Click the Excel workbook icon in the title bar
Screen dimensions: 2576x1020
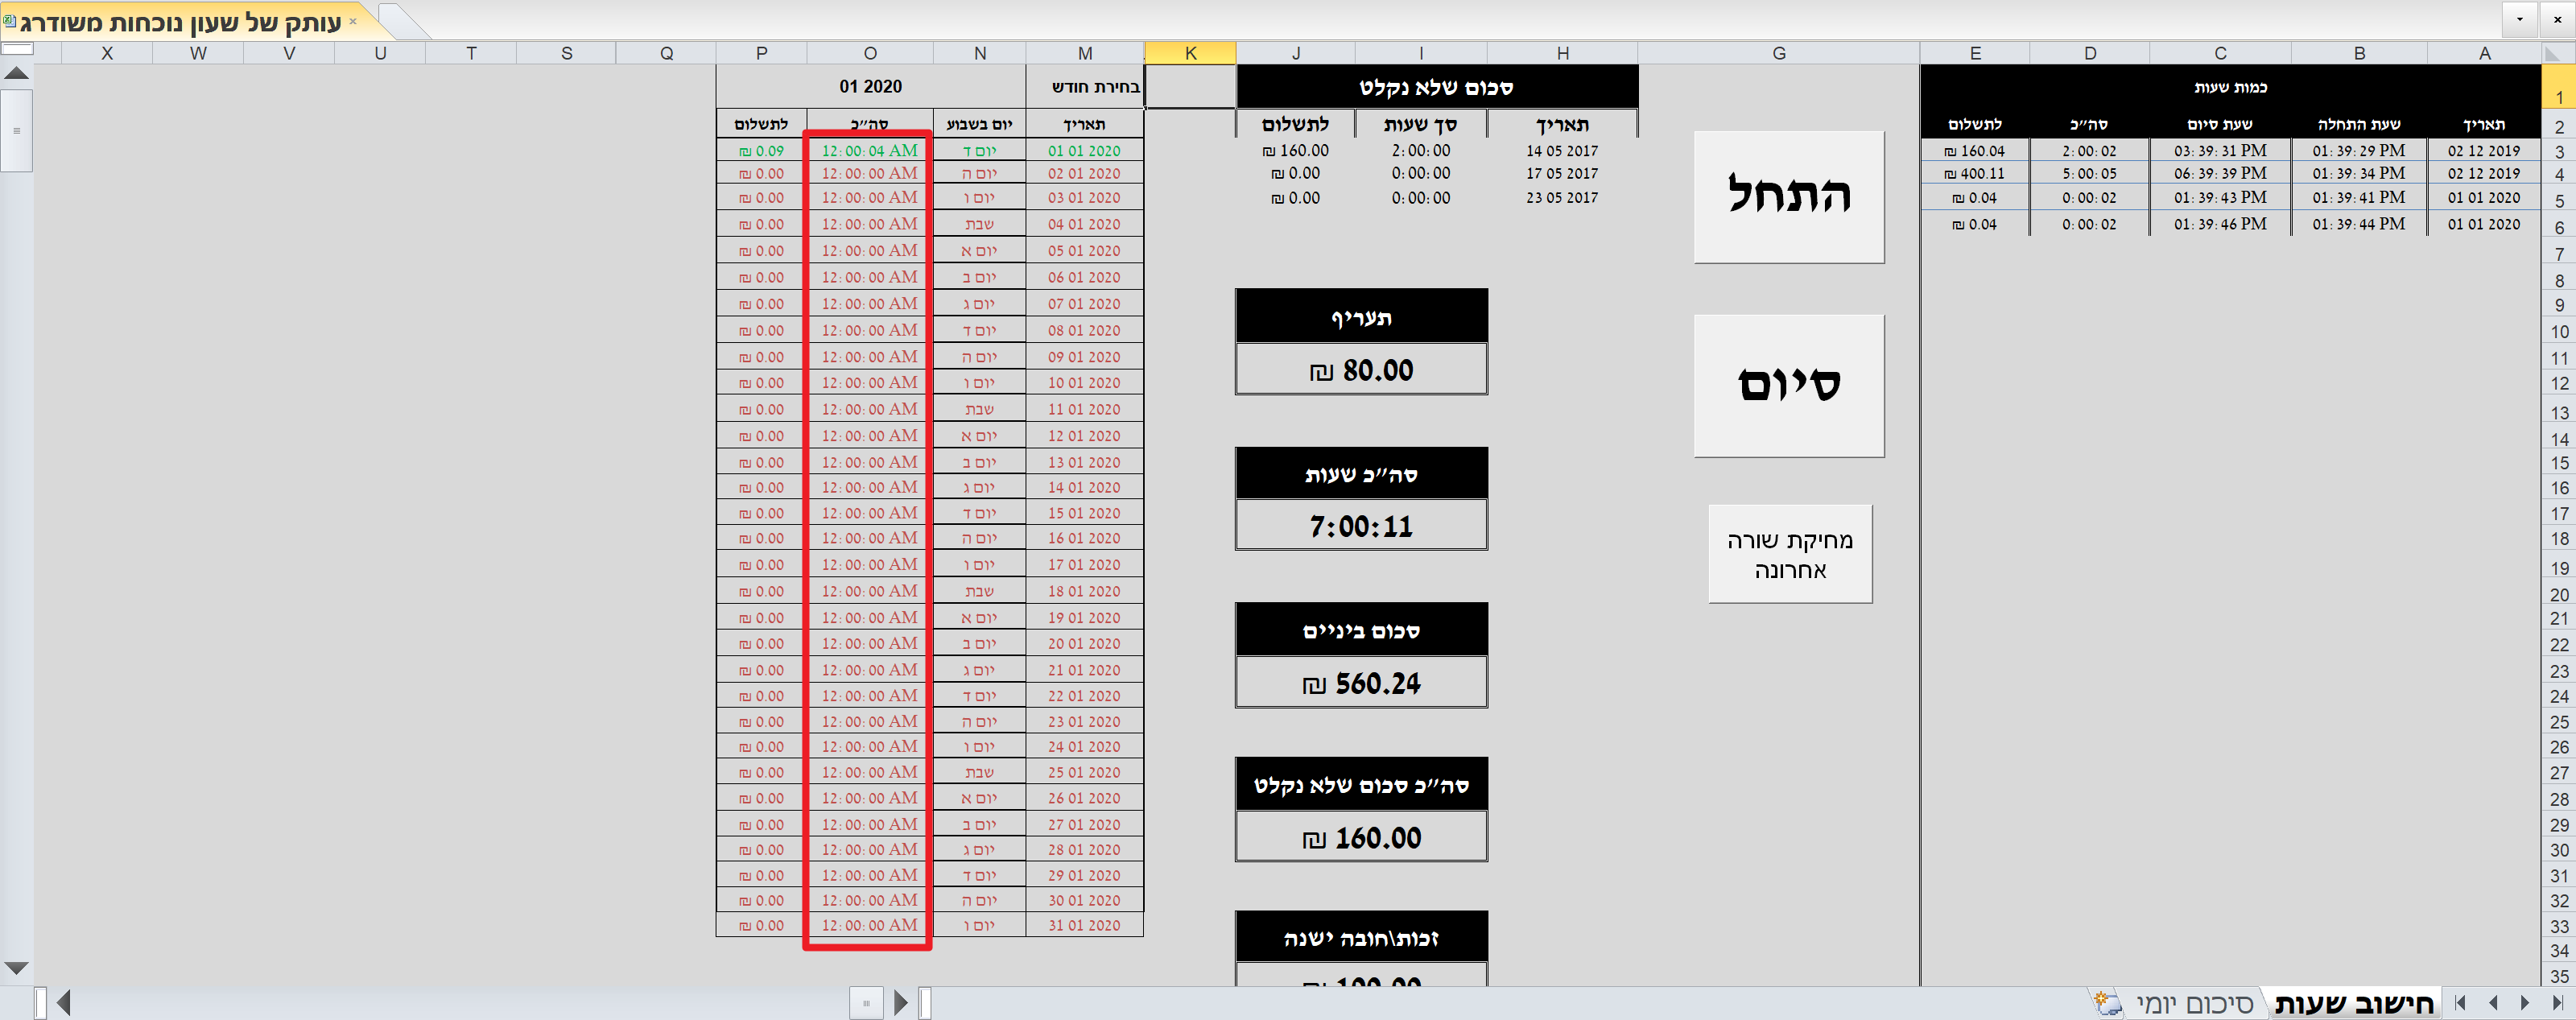[x=8, y=20]
